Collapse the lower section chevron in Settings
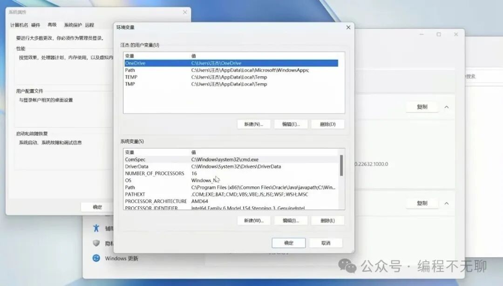The image size is (503, 286). coord(447,203)
